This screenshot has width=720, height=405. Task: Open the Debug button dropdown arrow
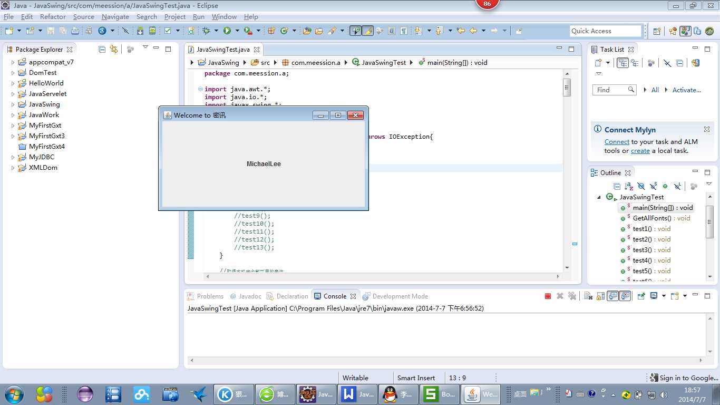coord(217,31)
